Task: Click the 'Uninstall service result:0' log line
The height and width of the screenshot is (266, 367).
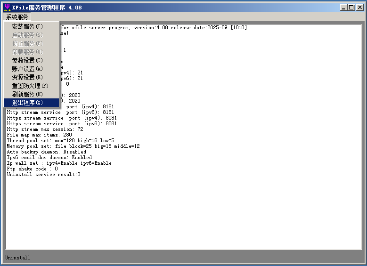Action: pyautogui.click(x=43, y=175)
